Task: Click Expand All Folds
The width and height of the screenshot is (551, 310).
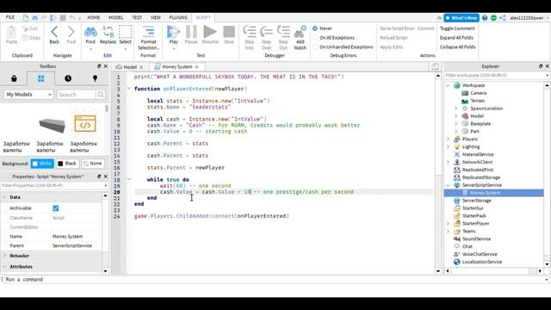Action: 456,38
